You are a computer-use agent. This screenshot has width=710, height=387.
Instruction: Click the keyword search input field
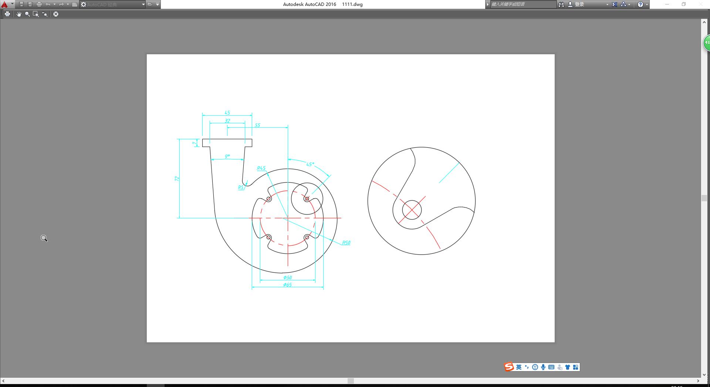coord(523,4)
